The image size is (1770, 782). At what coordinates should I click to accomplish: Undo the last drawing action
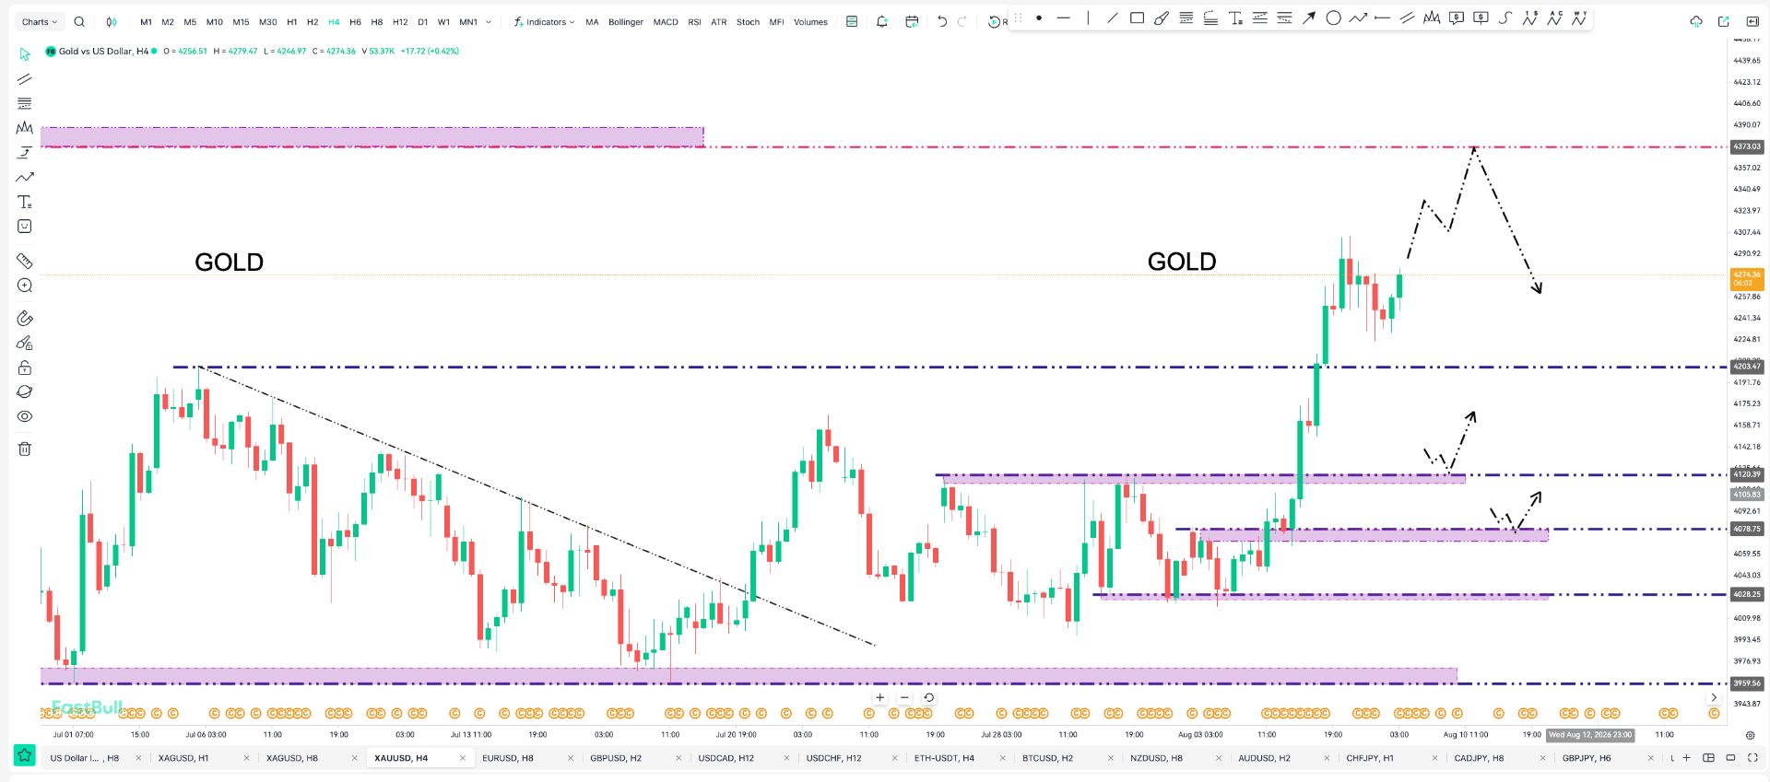click(x=942, y=22)
